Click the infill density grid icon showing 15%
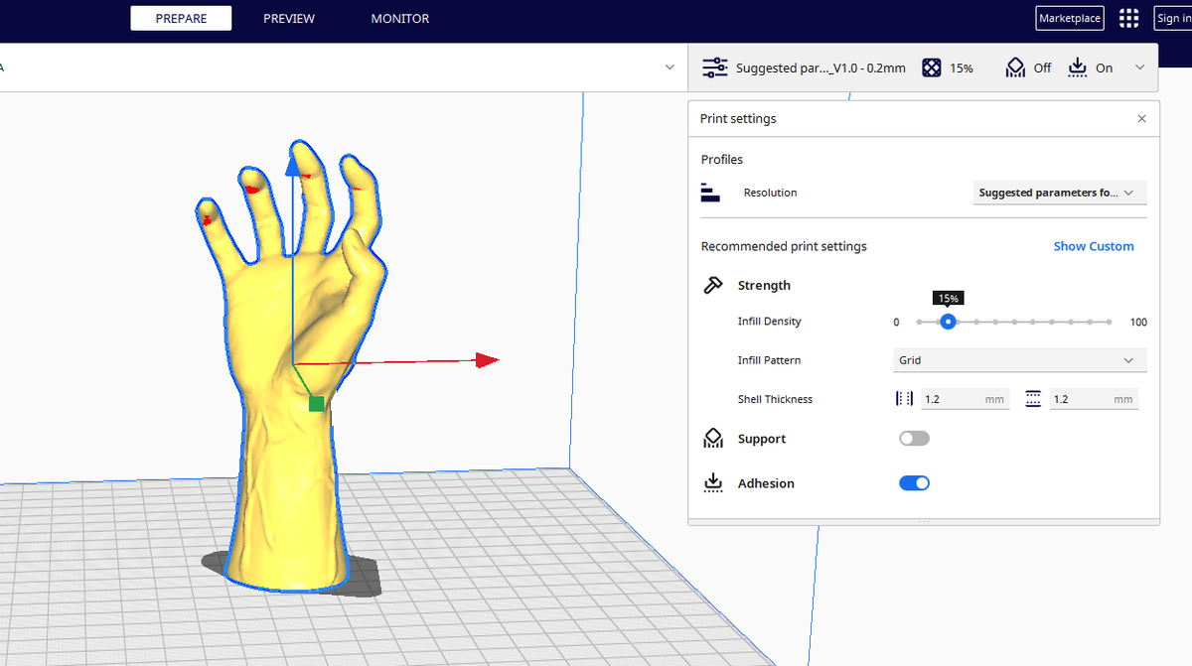Image resolution: width=1192 pixels, height=666 pixels. pos(932,67)
